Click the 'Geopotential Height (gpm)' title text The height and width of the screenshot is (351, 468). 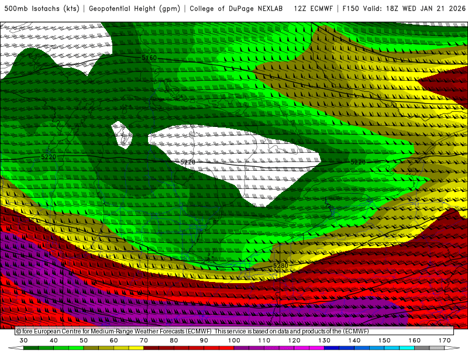tap(135, 9)
